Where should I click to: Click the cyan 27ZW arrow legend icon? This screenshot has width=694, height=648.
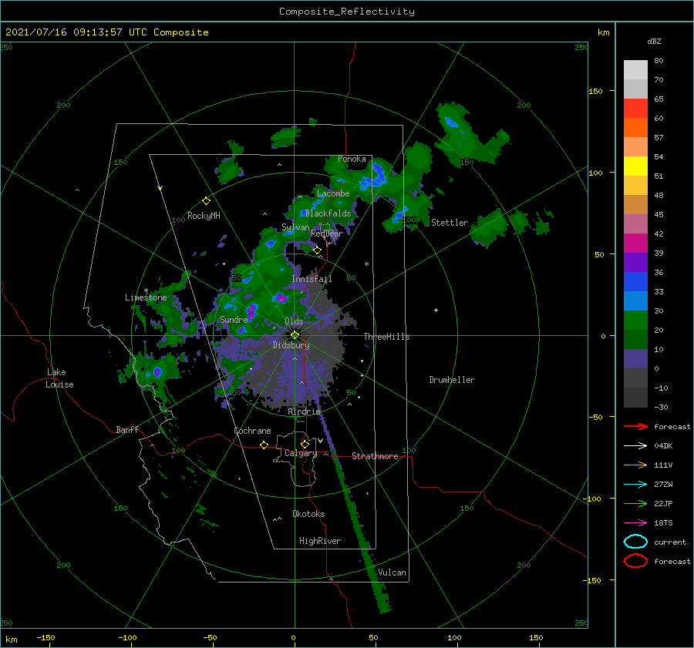point(635,485)
